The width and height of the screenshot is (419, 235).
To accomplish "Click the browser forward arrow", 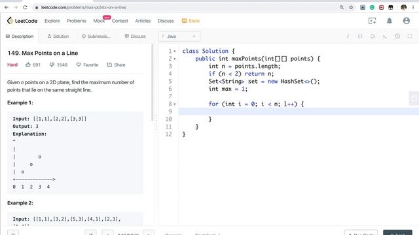I will (x=16, y=7).
